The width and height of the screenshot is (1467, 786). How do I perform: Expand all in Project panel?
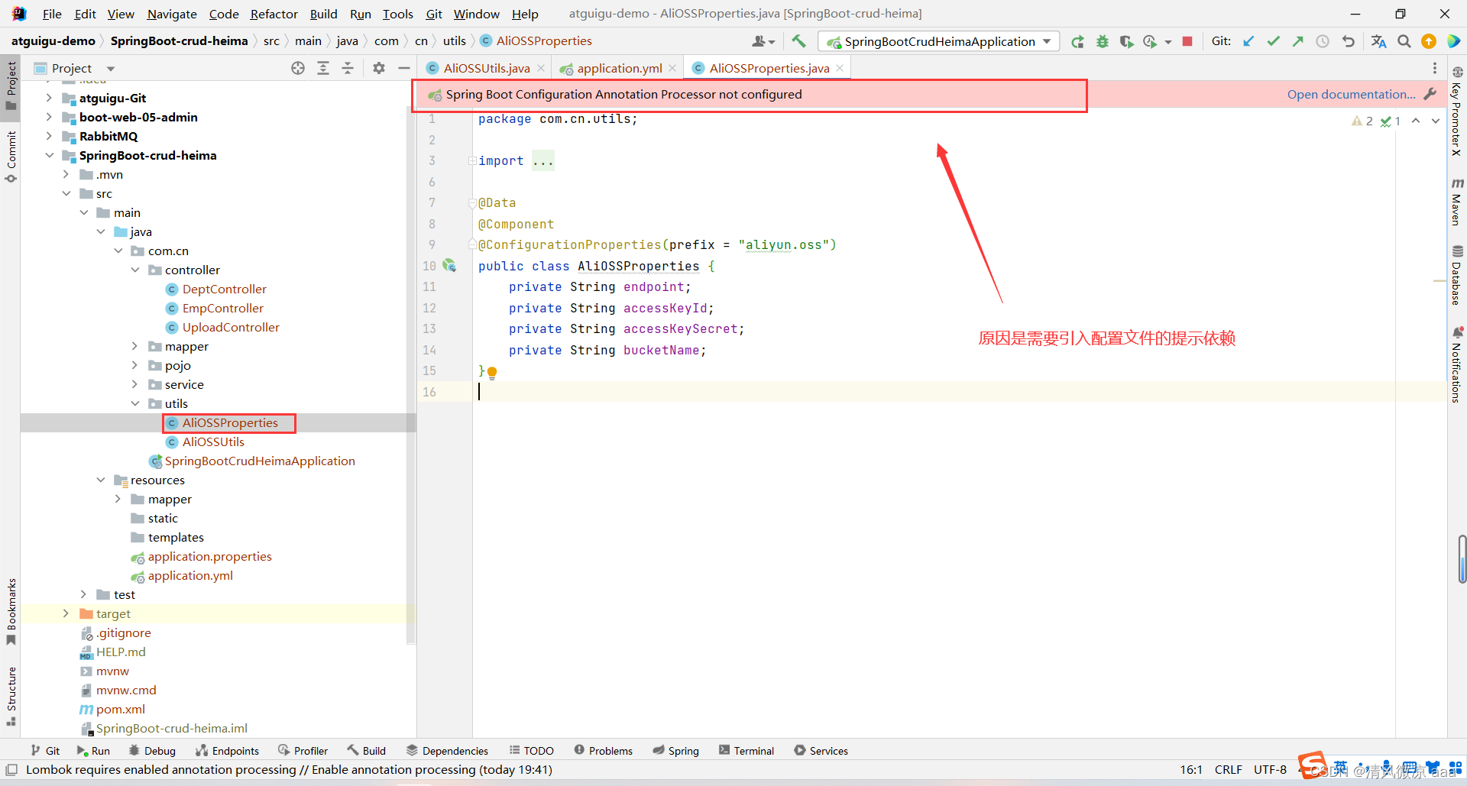323,68
